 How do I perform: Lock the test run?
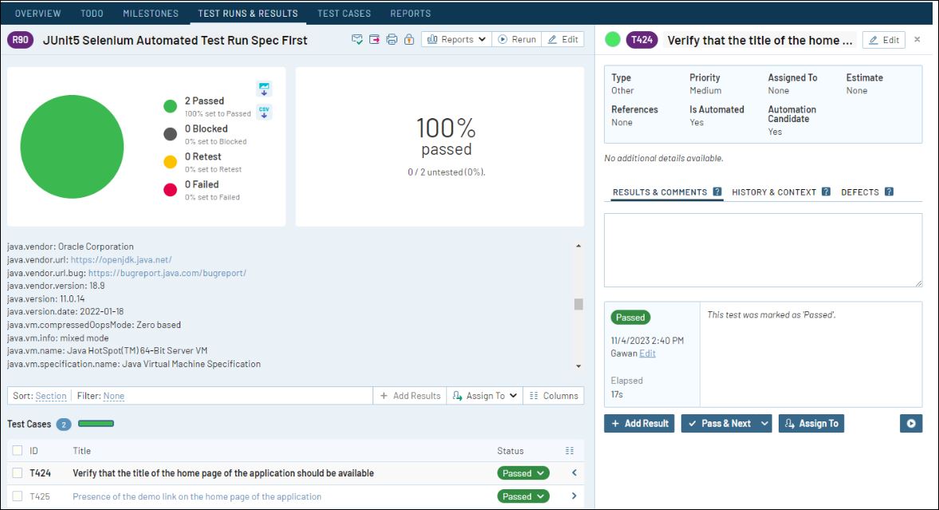click(408, 38)
